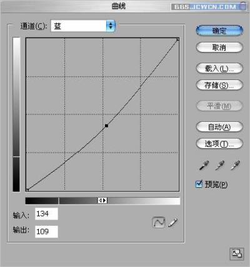The image size is (250, 267).
Task: Click the 确定 confirm button
Action: (219, 31)
